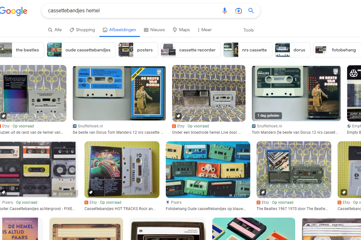Expand the Meer menu
The image size is (361, 240).
(x=204, y=30)
